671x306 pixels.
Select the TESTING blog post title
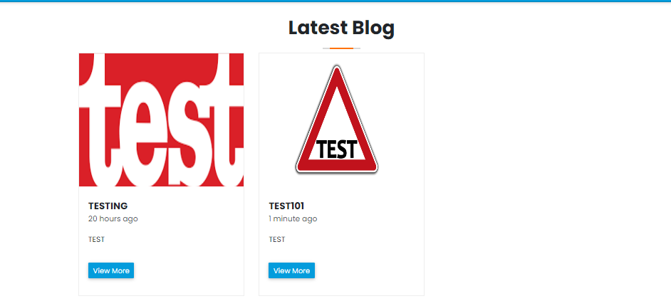tap(108, 206)
